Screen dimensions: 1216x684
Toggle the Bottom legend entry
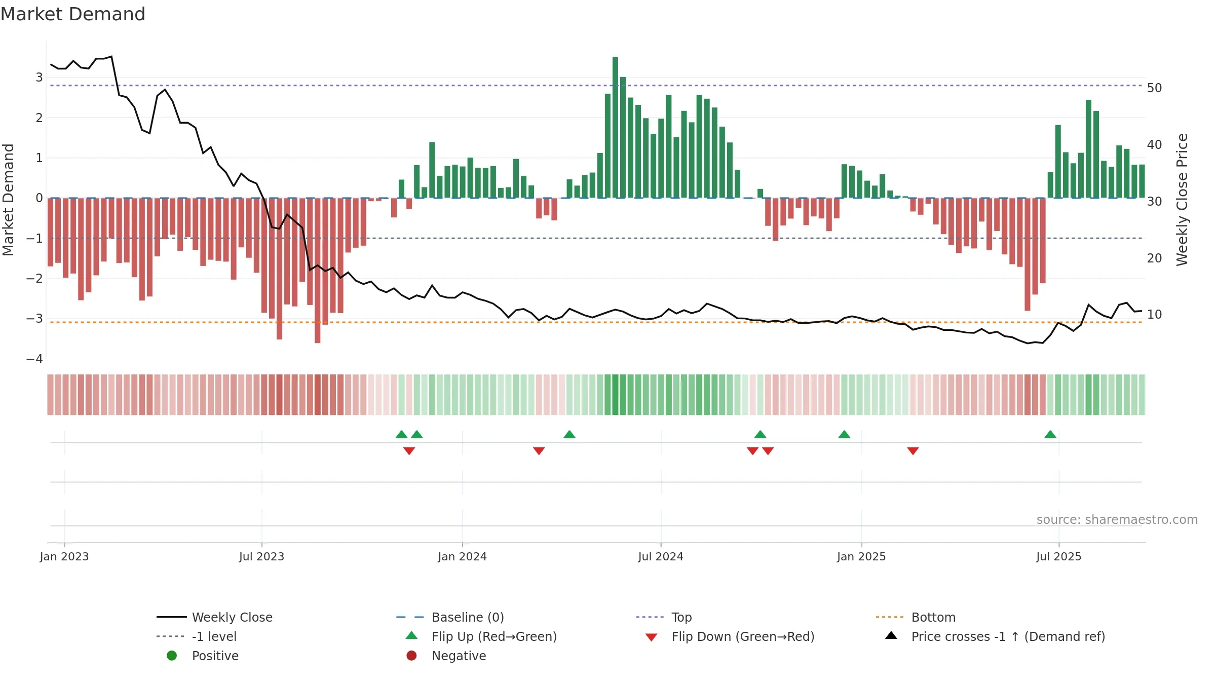[916, 617]
